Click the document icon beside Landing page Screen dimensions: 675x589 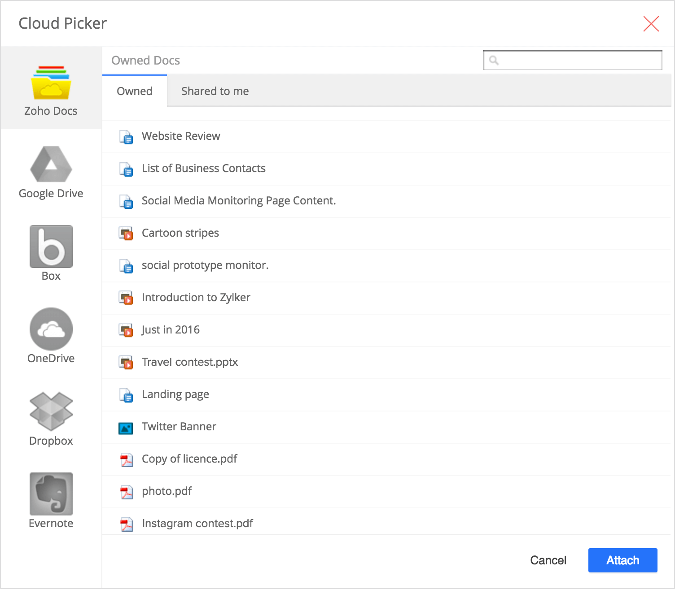126,395
